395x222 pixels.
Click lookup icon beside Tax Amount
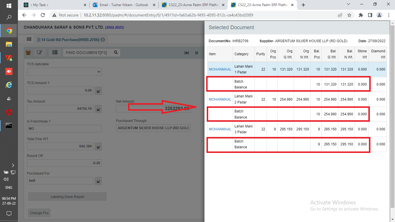coord(99,109)
